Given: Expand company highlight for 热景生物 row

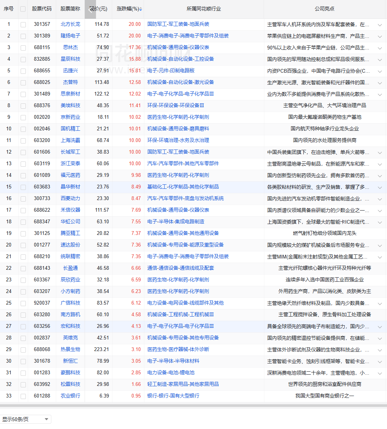Looking at the screenshot, I should point(380,350).
